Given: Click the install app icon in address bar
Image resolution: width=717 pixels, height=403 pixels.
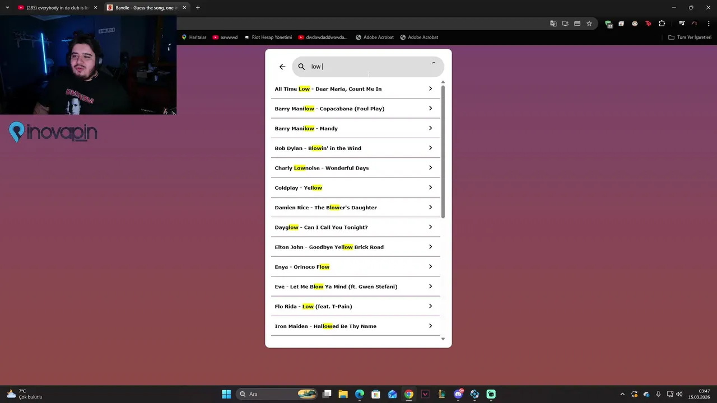Looking at the screenshot, I should pos(565,24).
